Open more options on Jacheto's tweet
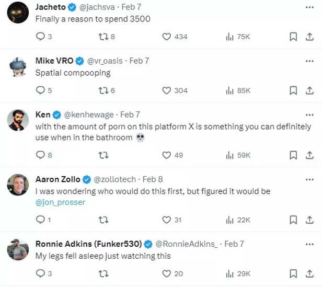Image resolution: width=322 pixels, height=287 pixels. pos(309,6)
